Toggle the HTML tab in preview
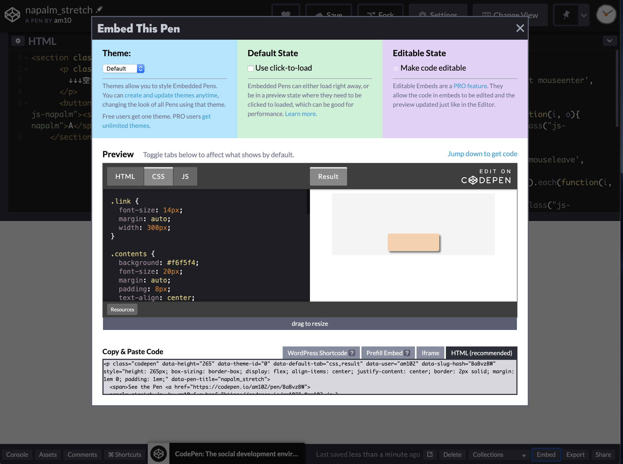Image resolution: width=623 pixels, height=464 pixels. coord(125,176)
